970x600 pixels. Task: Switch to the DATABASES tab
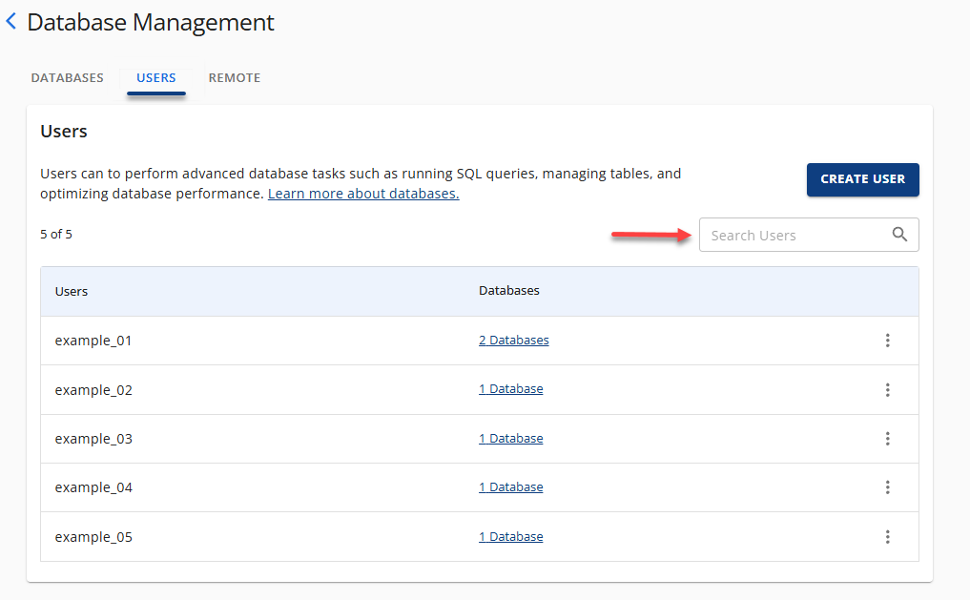point(67,77)
